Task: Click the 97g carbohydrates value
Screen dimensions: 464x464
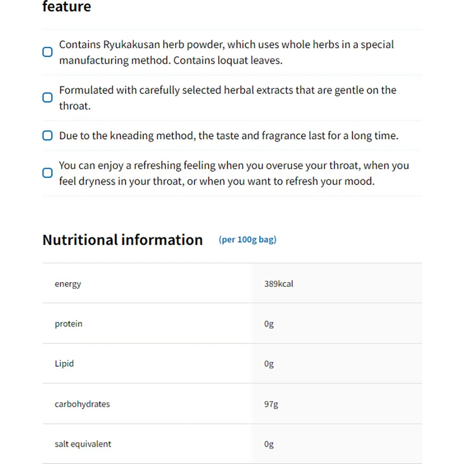Action: (271, 404)
